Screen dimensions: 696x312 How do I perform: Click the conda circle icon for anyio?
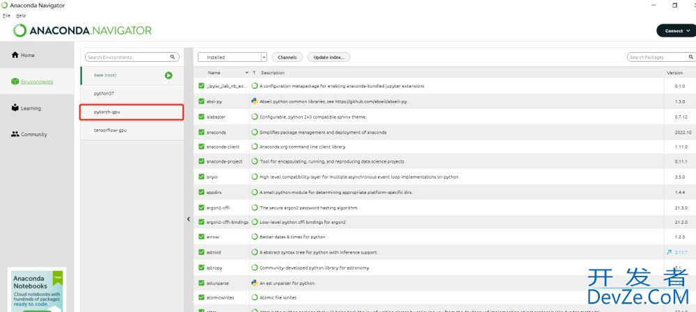pyautogui.click(x=255, y=176)
